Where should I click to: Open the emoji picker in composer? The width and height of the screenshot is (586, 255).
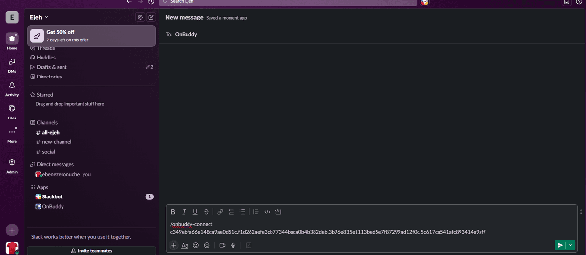(x=196, y=245)
